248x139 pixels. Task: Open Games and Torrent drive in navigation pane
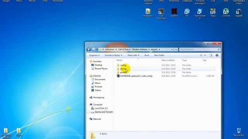tap(103, 112)
